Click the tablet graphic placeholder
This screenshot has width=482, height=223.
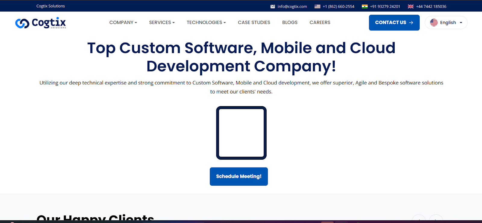coord(241,133)
